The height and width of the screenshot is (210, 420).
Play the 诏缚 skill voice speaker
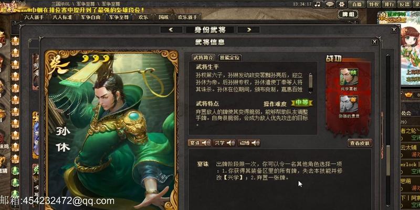(256, 143)
